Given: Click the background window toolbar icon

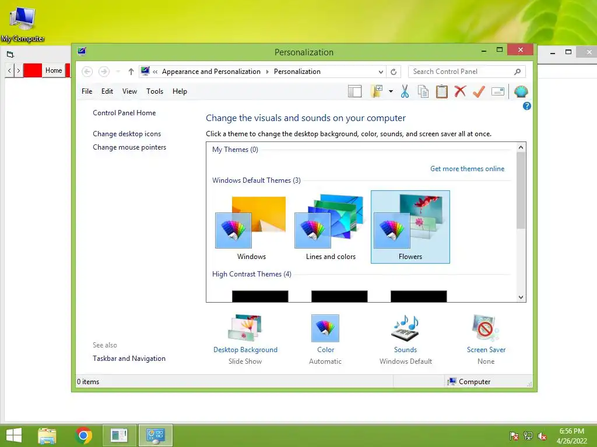Looking at the screenshot, I should coord(10,54).
